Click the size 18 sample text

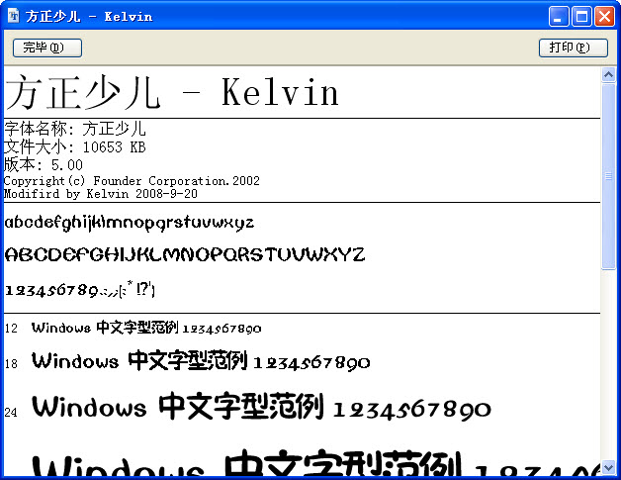point(201,362)
